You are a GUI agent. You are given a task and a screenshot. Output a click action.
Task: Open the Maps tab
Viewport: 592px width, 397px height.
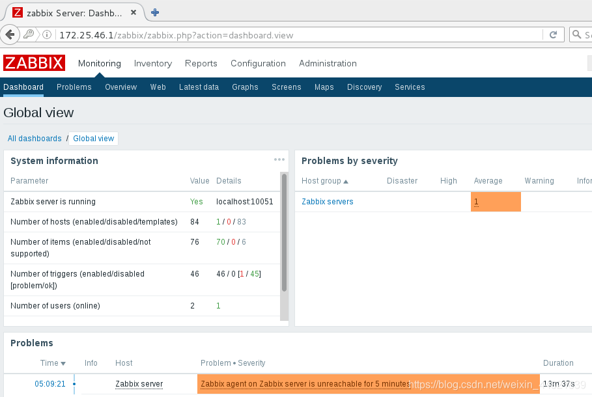pyautogui.click(x=324, y=87)
